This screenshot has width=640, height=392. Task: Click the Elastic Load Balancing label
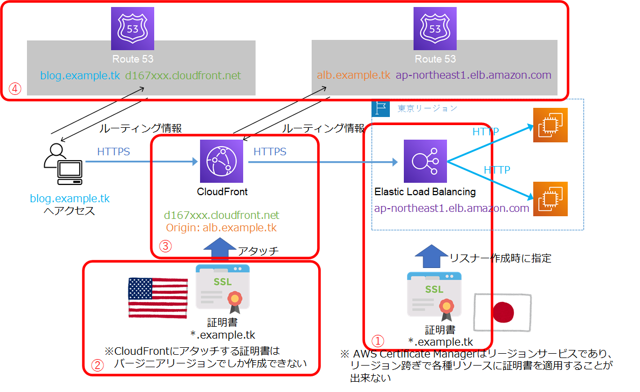(x=425, y=191)
